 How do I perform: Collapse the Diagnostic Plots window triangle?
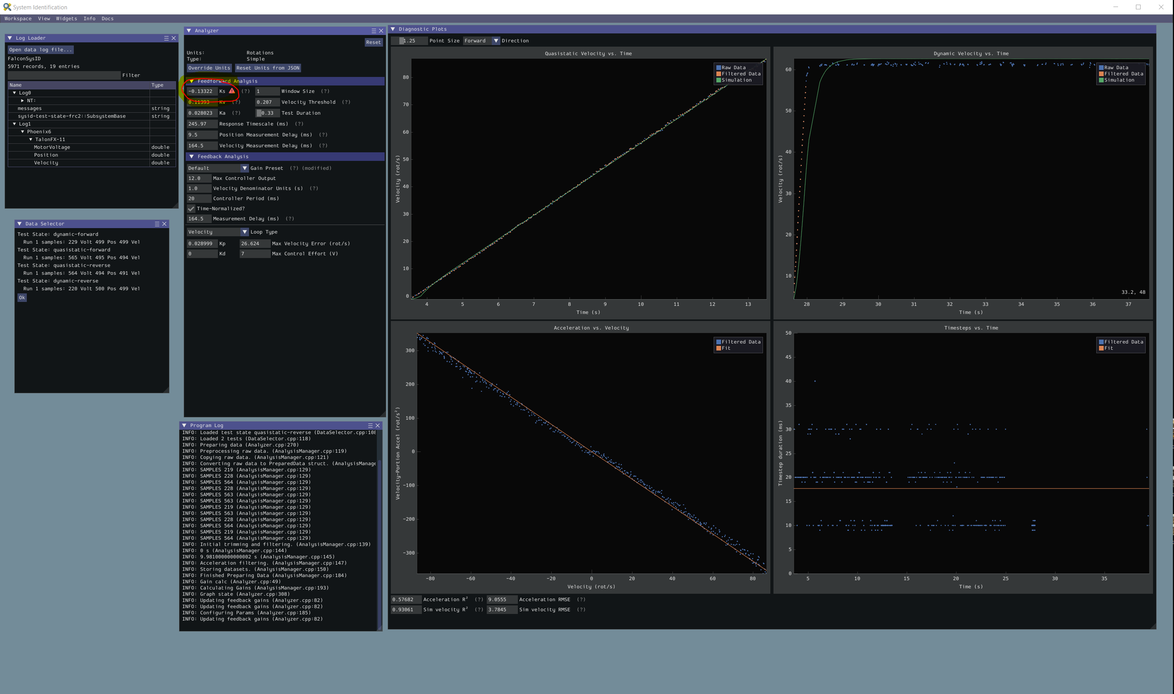coord(393,29)
